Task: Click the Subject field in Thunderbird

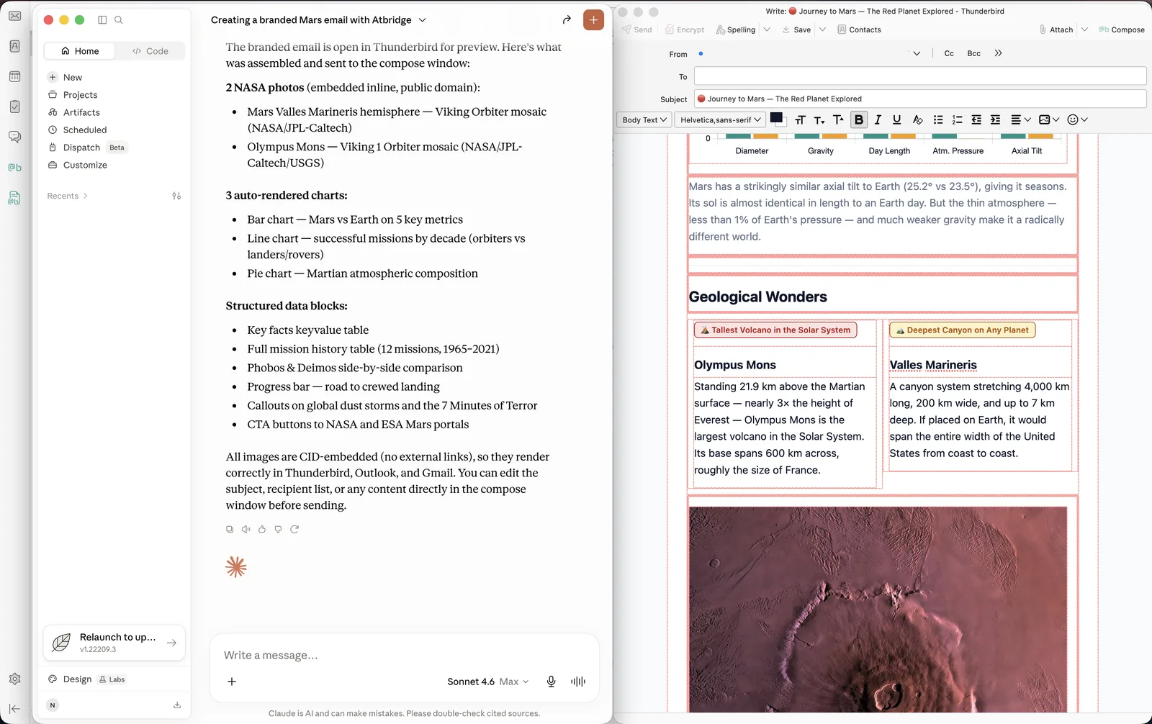Action: pyautogui.click(x=920, y=99)
